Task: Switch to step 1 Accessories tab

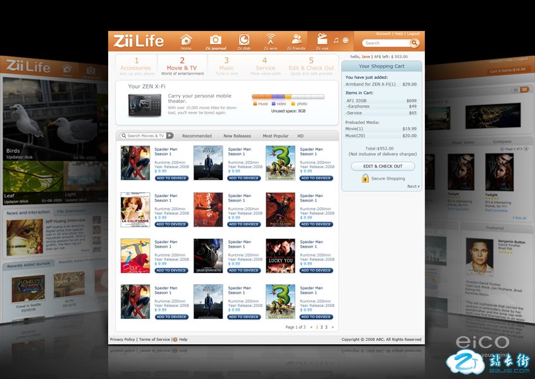Action: (x=135, y=64)
